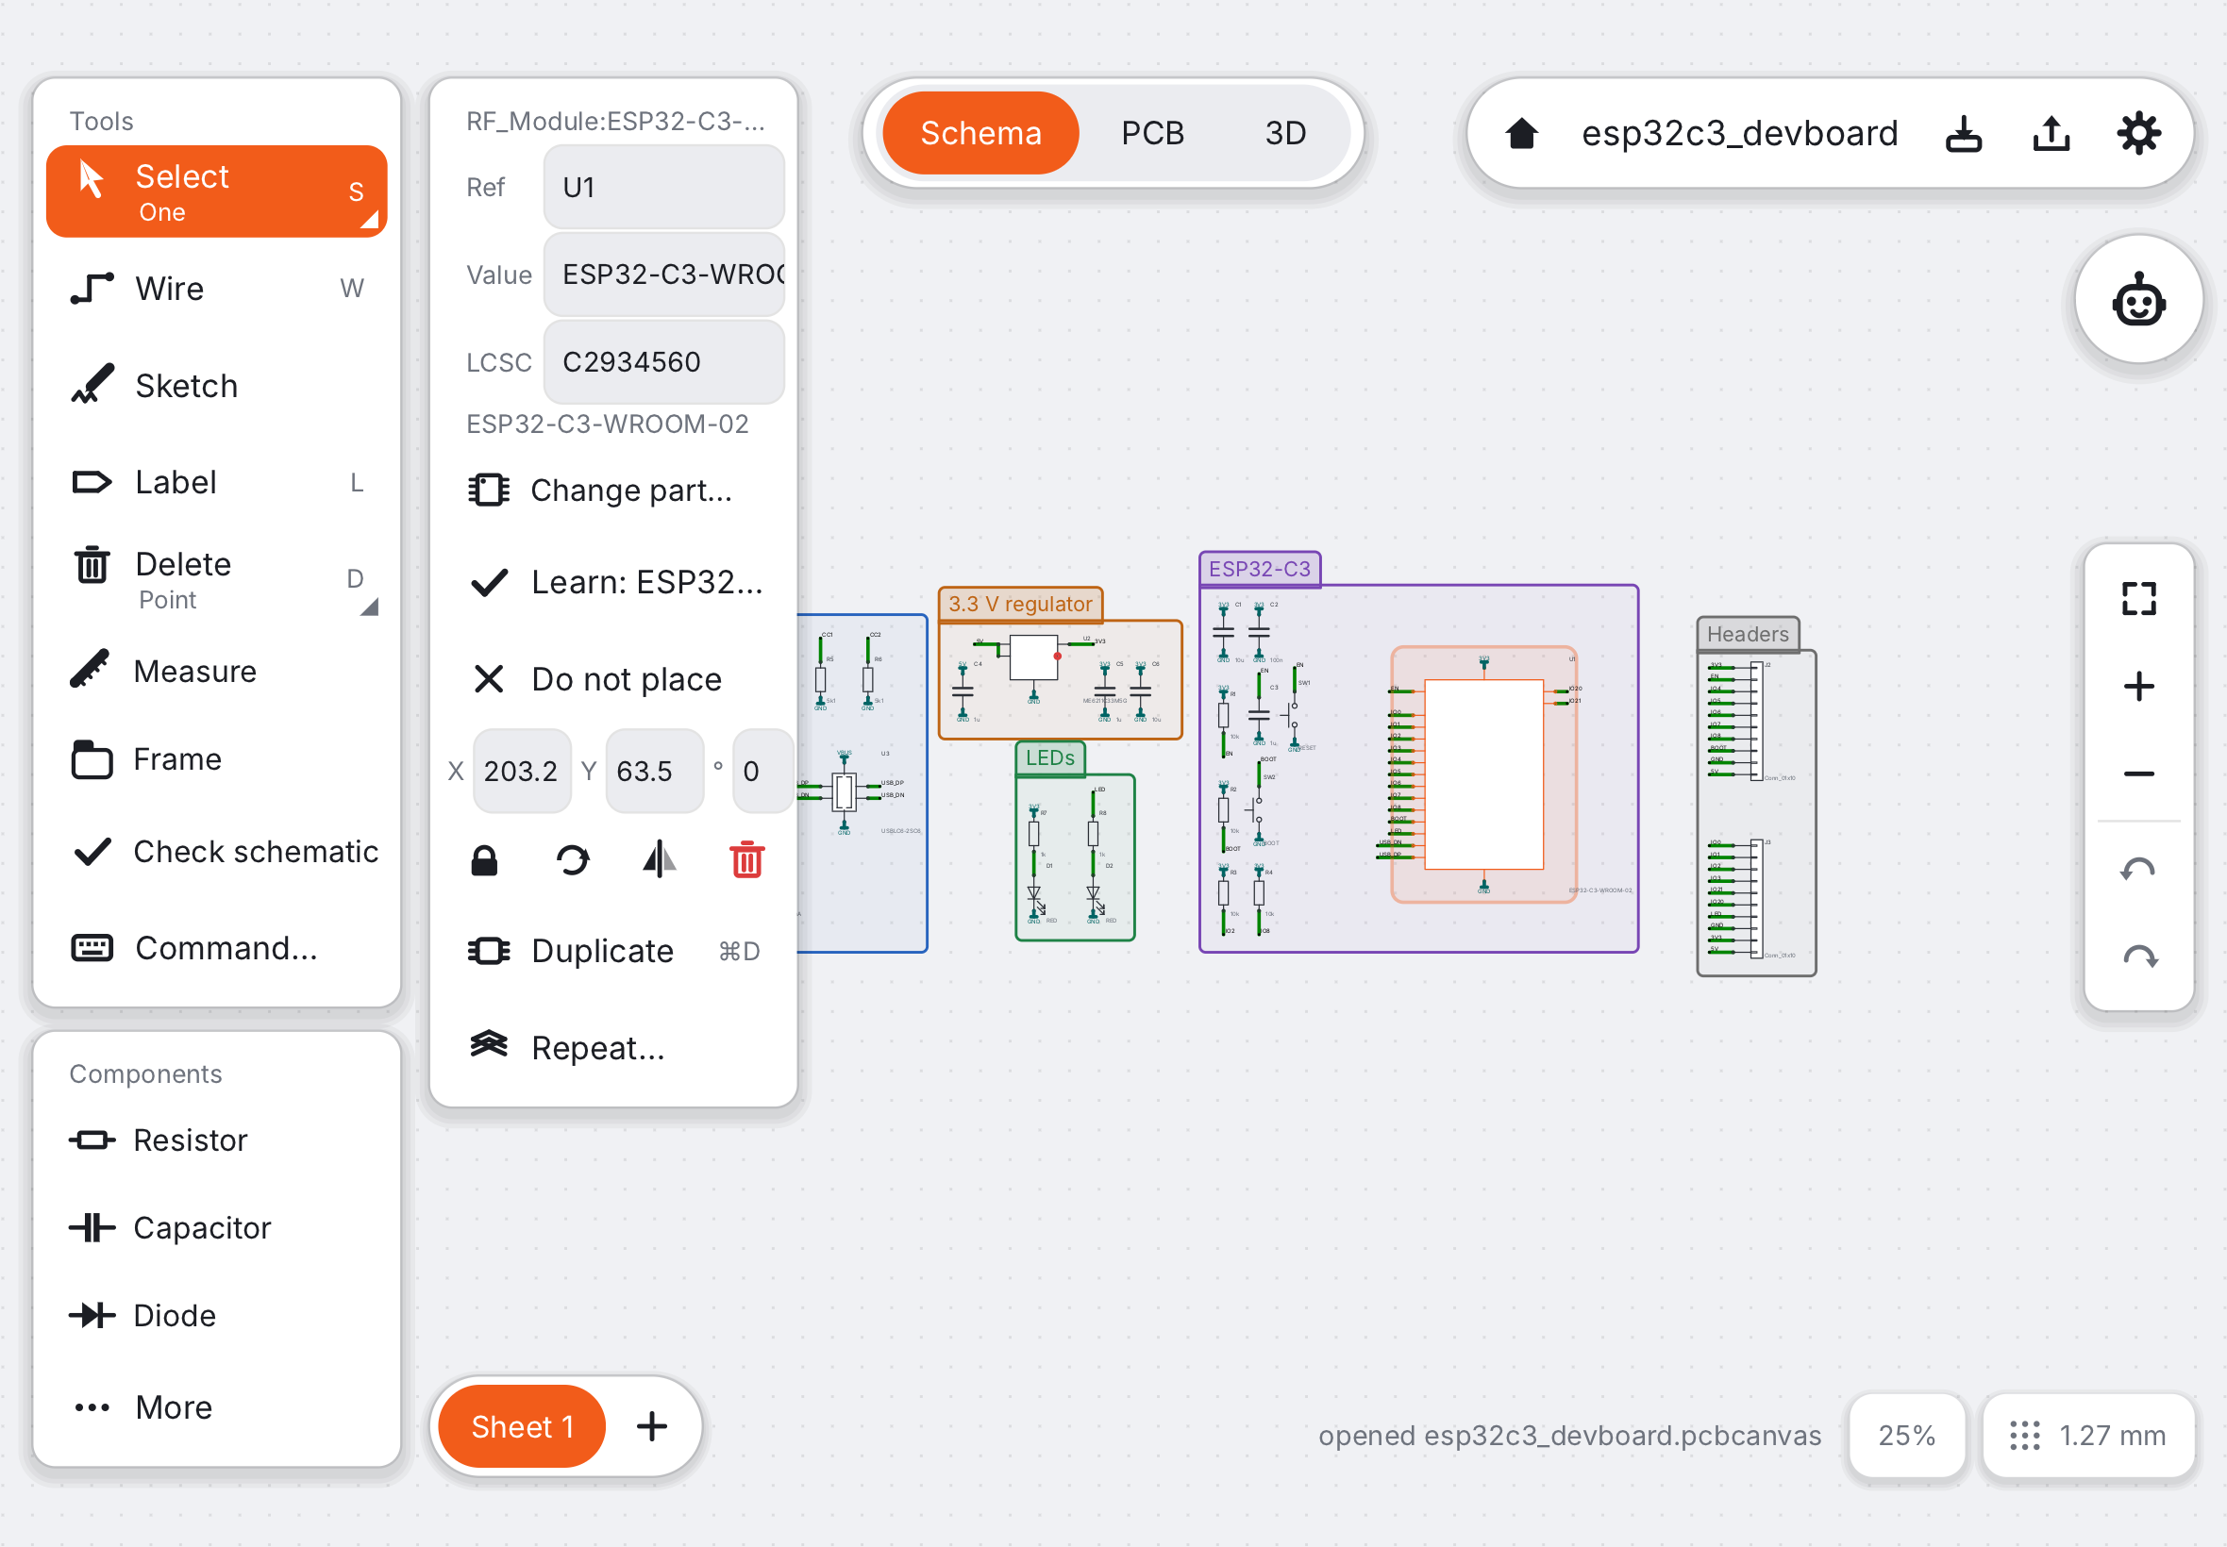Viewport: 2227px width, 1547px height.
Task: Mirror the selected component
Action: point(660,860)
